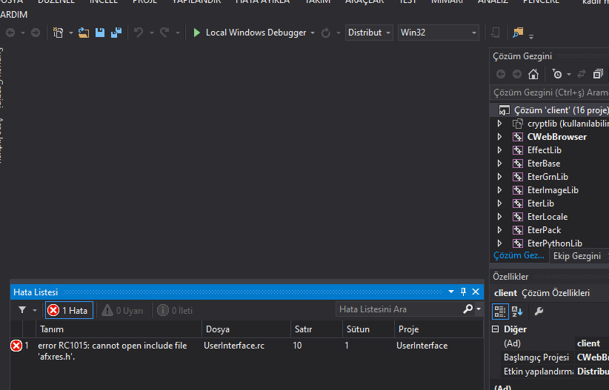Select the EterPack project
This screenshot has height=390, width=609.
[544, 230]
